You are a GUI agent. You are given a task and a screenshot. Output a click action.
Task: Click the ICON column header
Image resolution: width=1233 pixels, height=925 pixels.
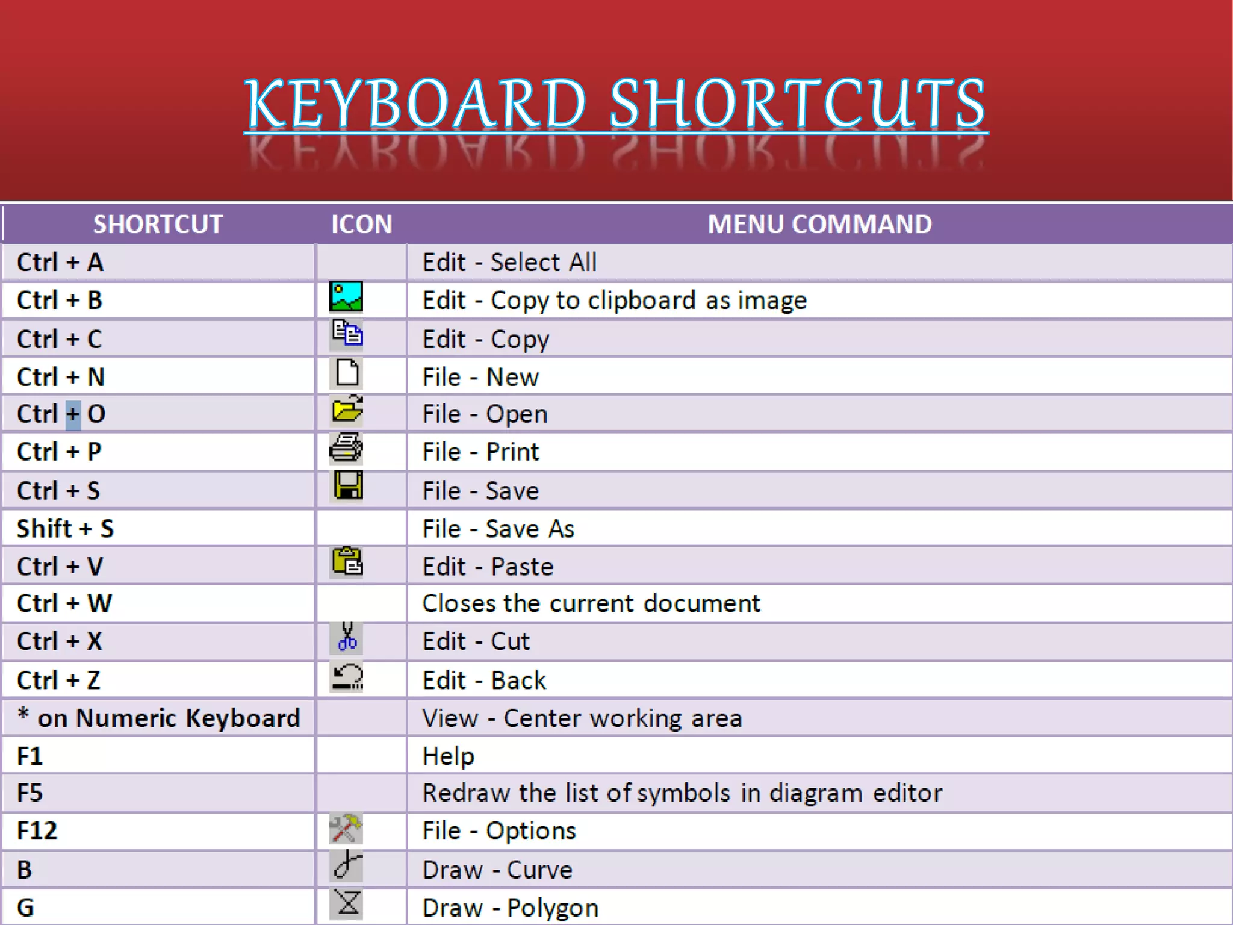(x=361, y=224)
